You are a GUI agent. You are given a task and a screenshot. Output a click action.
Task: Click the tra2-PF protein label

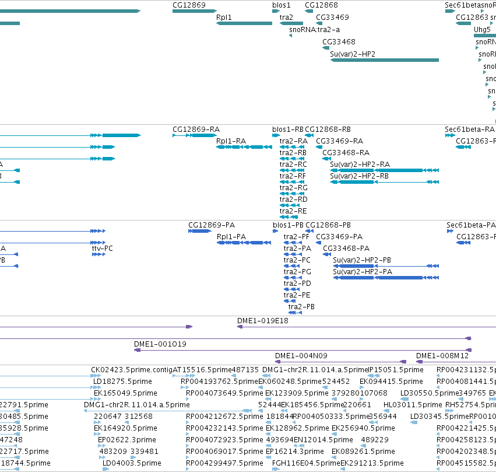tap(297, 237)
